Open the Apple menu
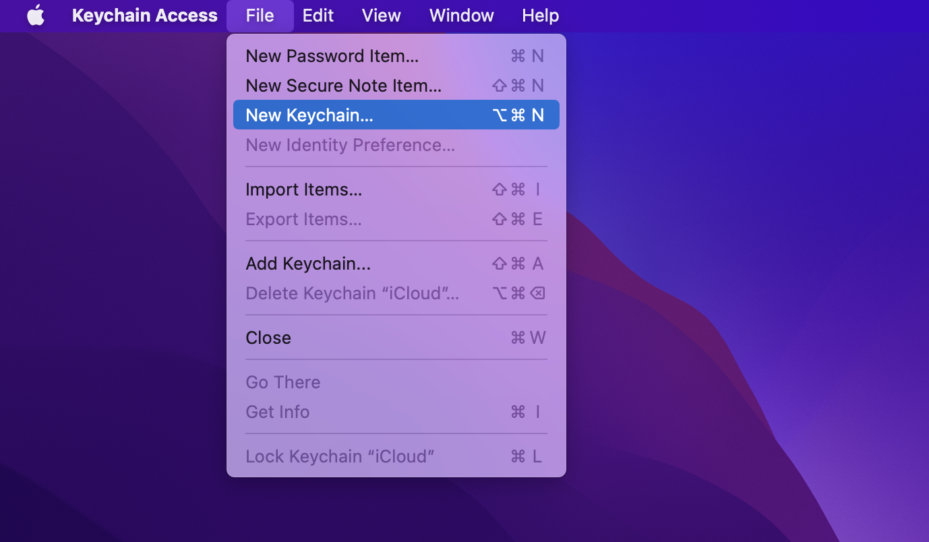The height and width of the screenshot is (542, 929). (x=36, y=16)
